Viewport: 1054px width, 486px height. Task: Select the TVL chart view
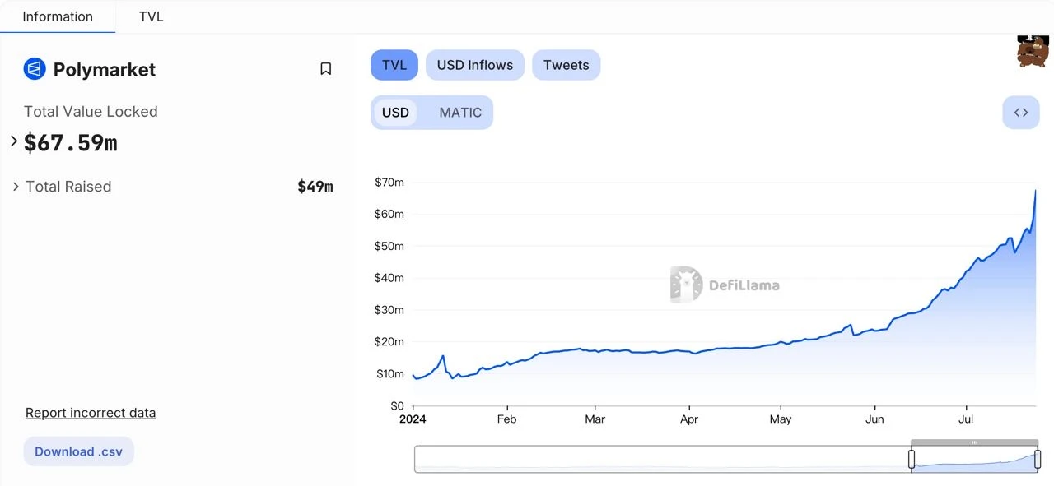pos(394,64)
